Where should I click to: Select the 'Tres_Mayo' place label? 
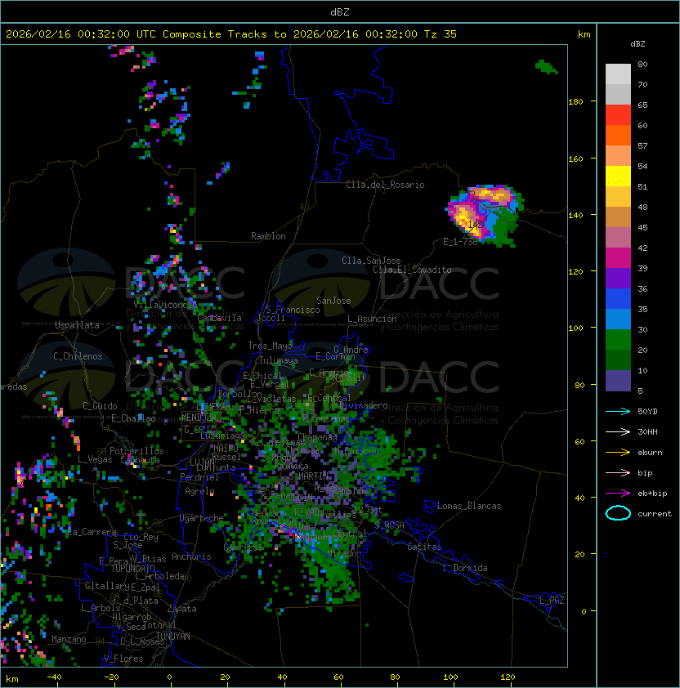[x=270, y=346]
